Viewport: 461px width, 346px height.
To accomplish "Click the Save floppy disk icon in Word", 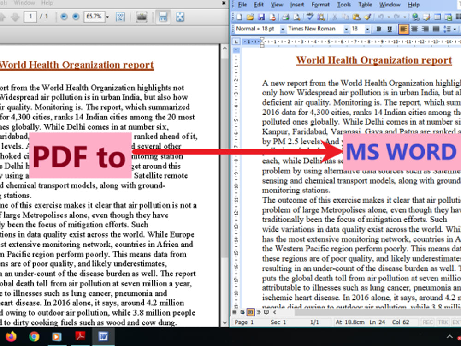I will [x=261, y=17].
